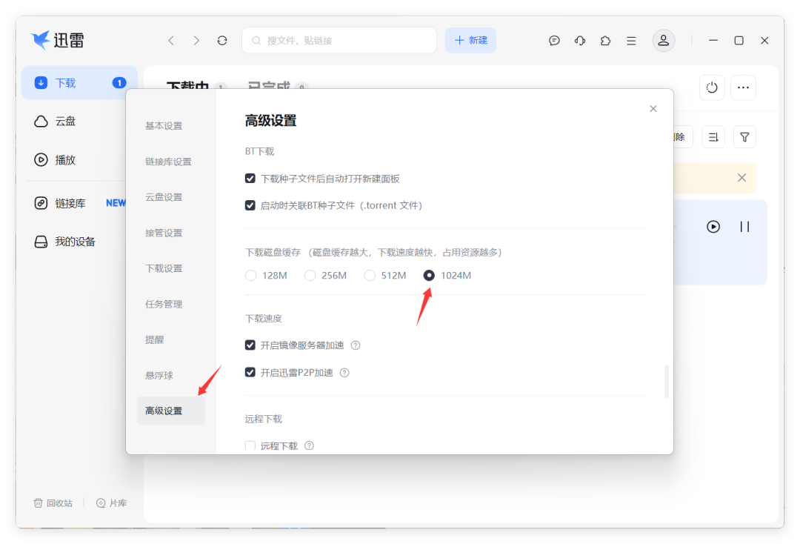Click the filter funnel icon
Viewport: 800px width, 544px height.
coord(744,137)
